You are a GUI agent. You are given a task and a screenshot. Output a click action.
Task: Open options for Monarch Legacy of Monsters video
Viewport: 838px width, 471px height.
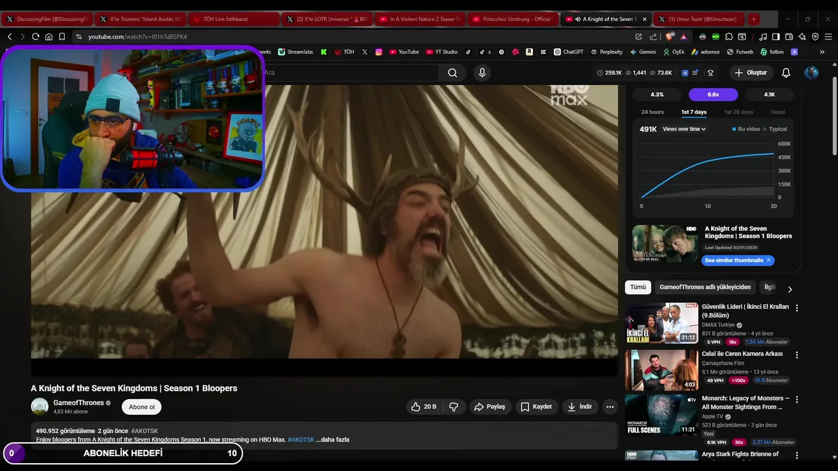point(797,399)
